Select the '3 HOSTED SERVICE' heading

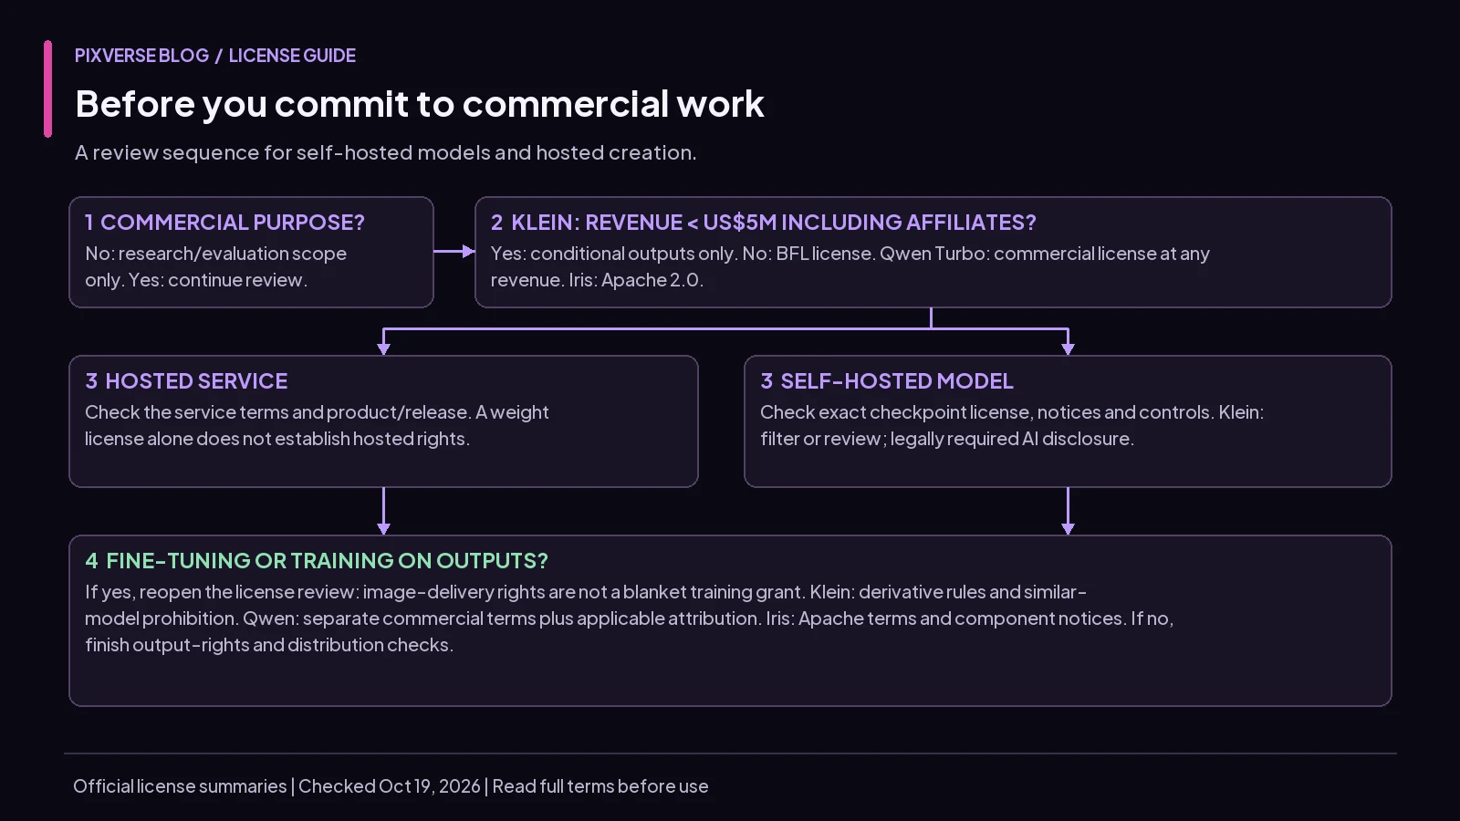click(x=186, y=381)
